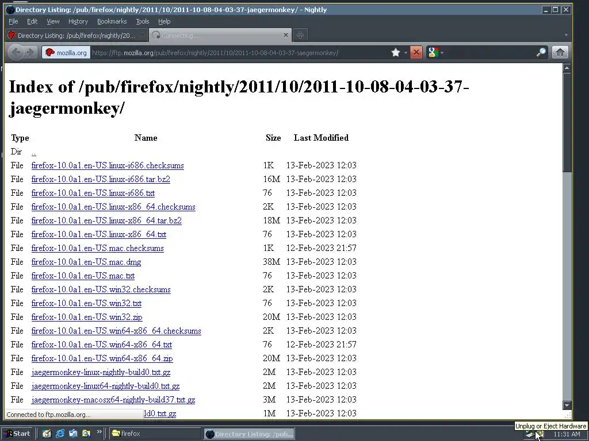The width and height of the screenshot is (589, 441).
Task: Open firefox-10.0a1.en-US.win32.checksums link
Action: (101, 289)
